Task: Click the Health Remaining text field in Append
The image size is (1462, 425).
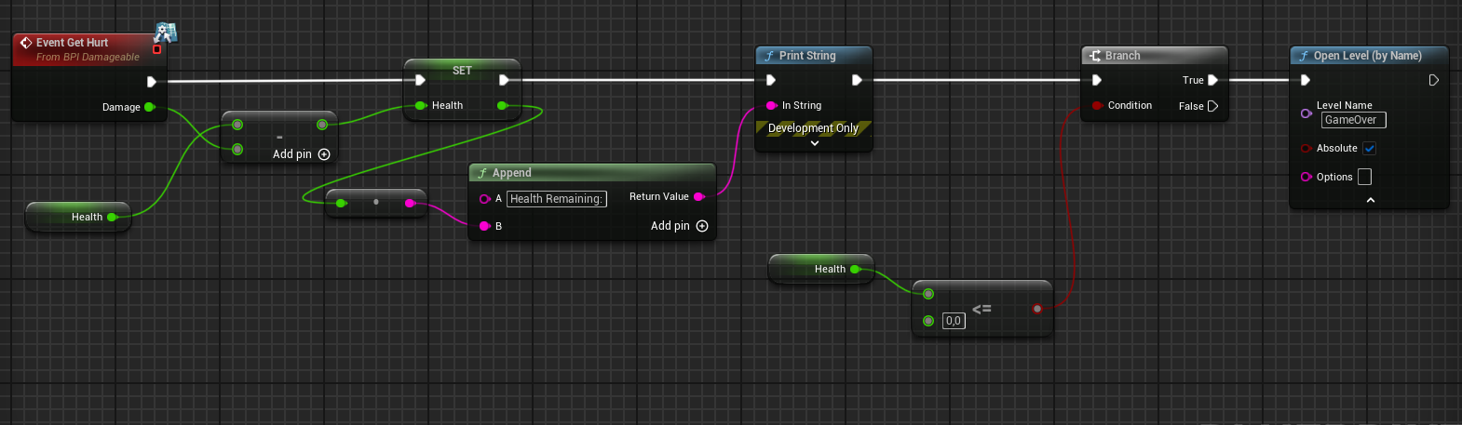Action: click(x=556, y=198)
